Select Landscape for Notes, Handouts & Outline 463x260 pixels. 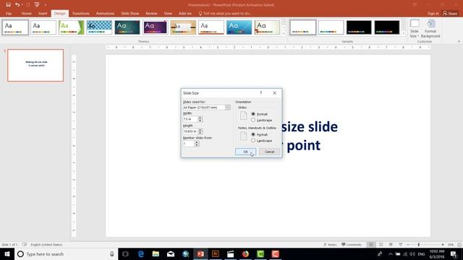pyautogui.click(x=253, y=141)
